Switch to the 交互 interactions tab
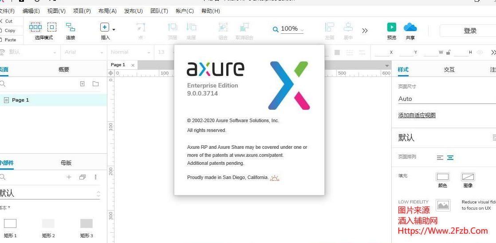Viewport: 496px width, 243px height. [449, 70]
